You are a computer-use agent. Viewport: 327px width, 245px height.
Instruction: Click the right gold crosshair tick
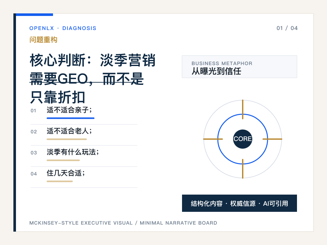tap(272, 139)
